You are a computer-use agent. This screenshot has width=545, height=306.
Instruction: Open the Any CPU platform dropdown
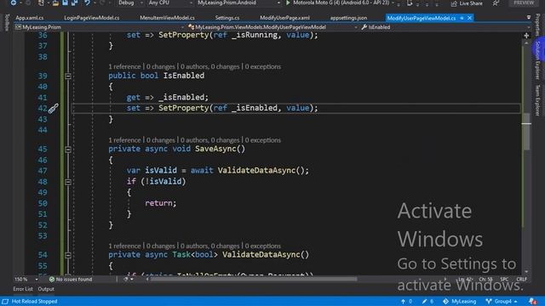click(x=170, y=3)
